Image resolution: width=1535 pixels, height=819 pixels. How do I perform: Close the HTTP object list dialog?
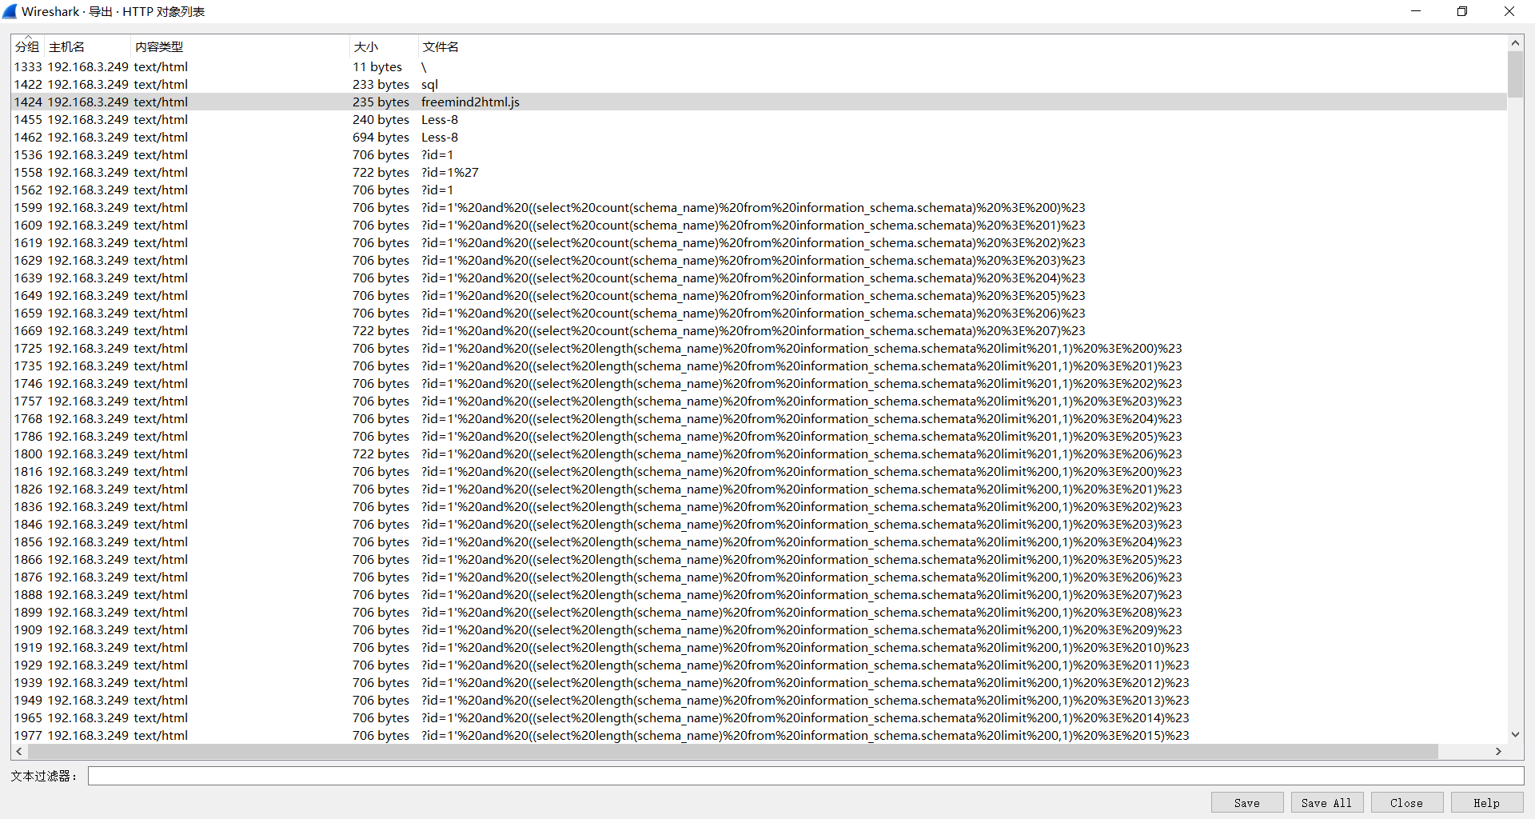(1407, 802)
